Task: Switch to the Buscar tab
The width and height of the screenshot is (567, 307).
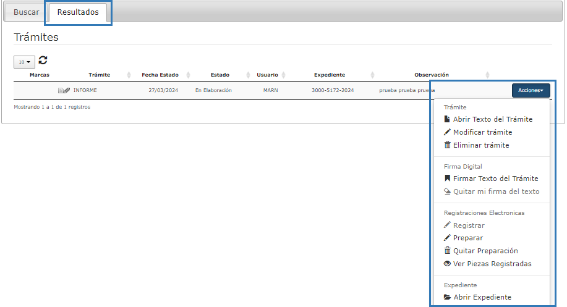Action: tap(27, 12)
